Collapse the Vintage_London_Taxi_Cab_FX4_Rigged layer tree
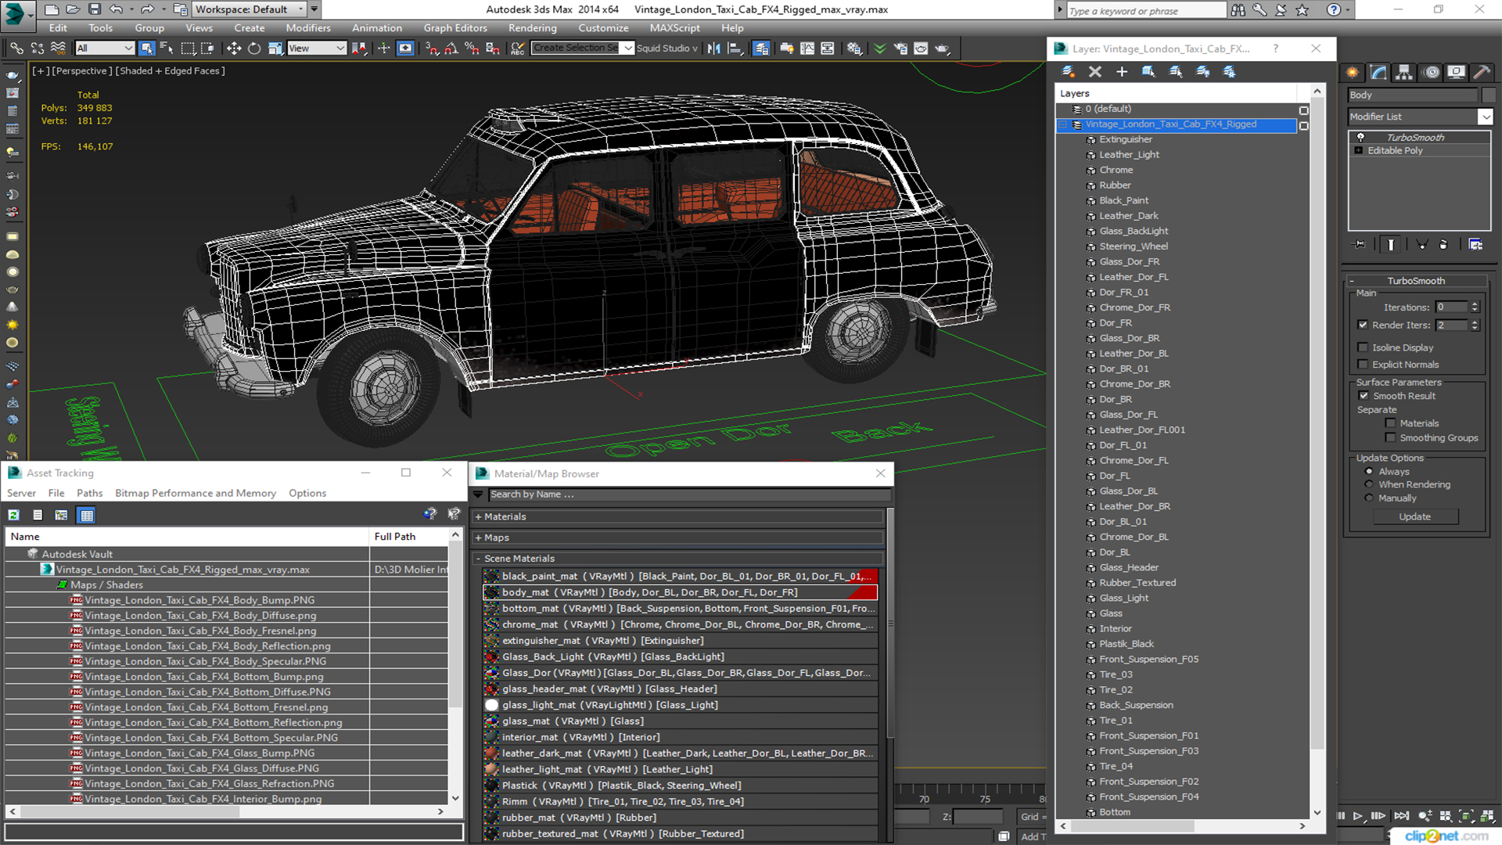 (1063, 124)
